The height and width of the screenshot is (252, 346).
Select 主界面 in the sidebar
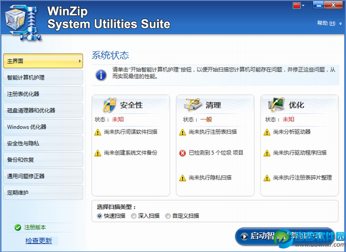[x=43, y=61]
